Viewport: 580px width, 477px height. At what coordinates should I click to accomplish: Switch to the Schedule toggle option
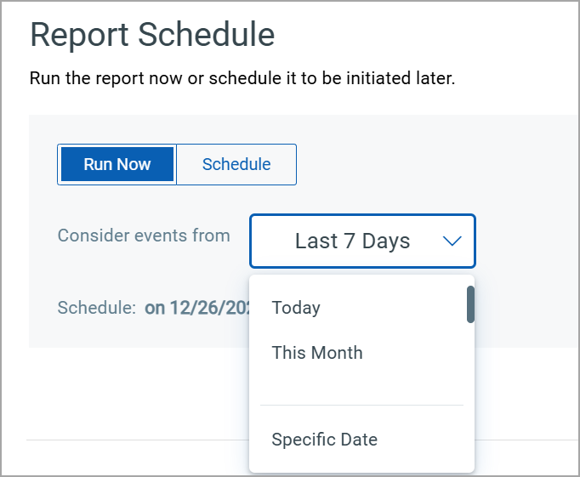(236, 164)
